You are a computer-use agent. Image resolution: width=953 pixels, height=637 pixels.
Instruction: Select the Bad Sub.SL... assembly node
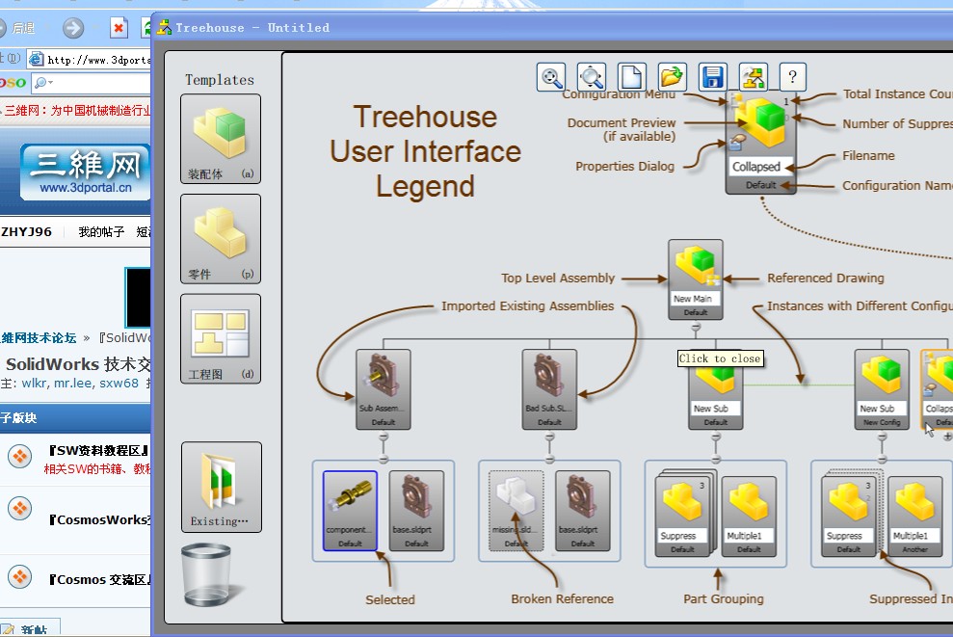coord(549,389)
